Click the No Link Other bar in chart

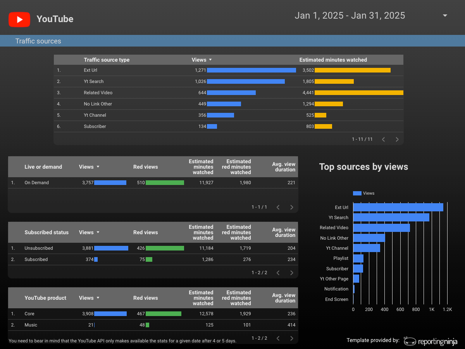click(369, 238)
